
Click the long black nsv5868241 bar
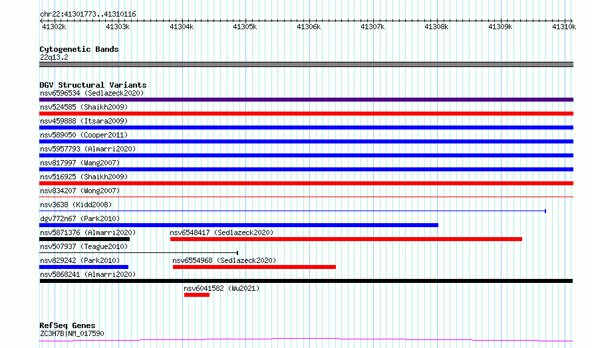(x=306, y=281)
